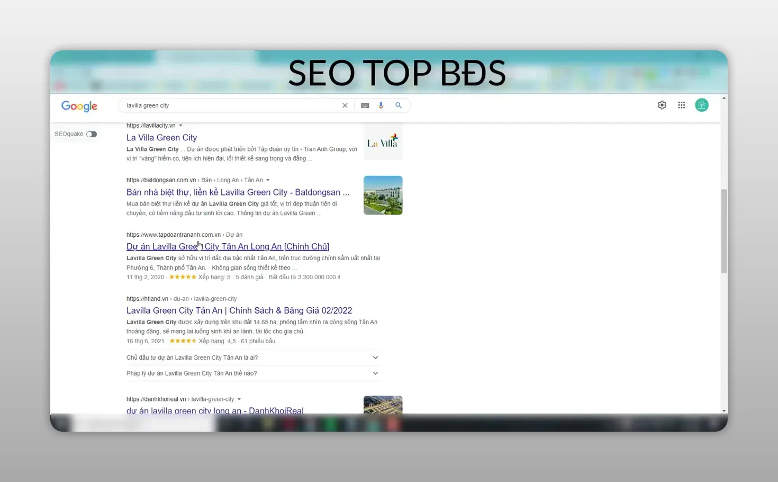Open the Google account avatar
Image resolution: width=778 pixels, height=482 pixels.
tap(702, 105)
